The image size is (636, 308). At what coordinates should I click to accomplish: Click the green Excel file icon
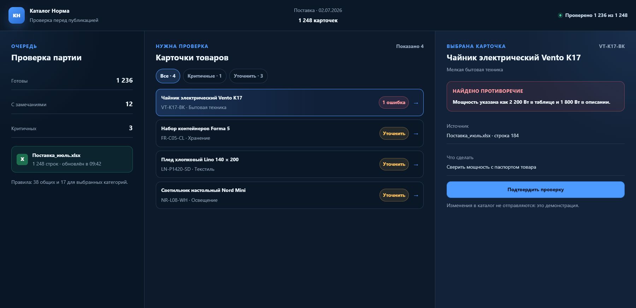coord(22,159)
